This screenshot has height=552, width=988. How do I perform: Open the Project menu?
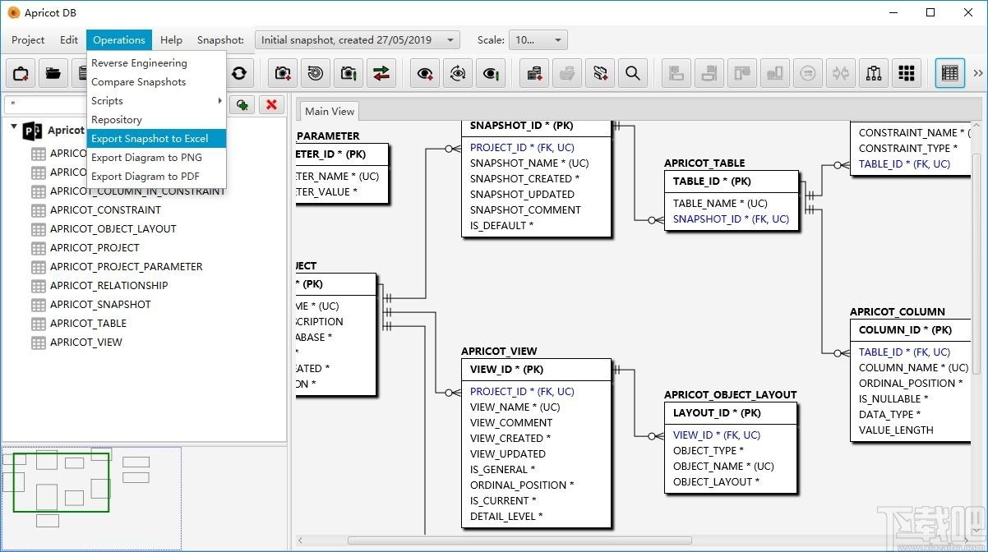coord(28,39)
